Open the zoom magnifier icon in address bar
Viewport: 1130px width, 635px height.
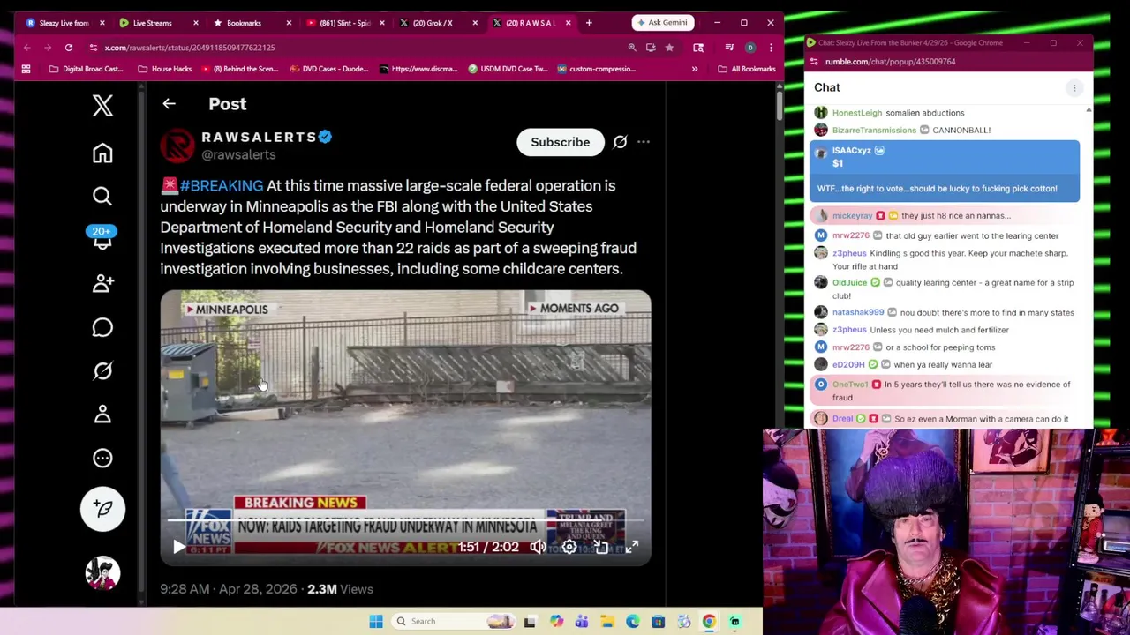632,48
